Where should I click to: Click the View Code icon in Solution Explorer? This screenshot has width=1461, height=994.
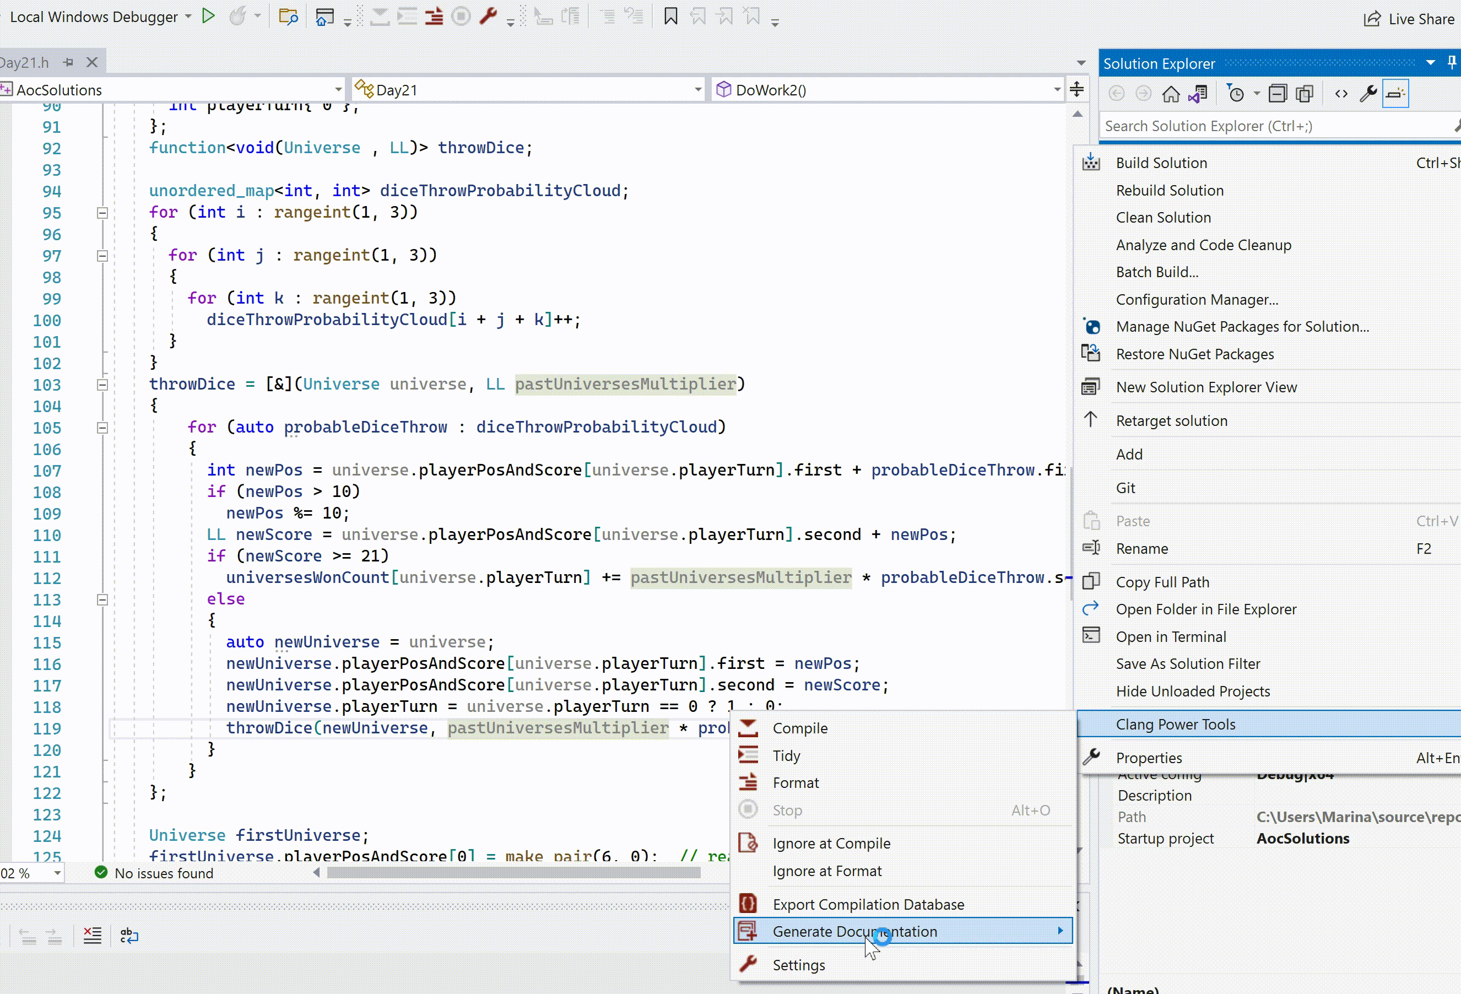click(1341, 93)
